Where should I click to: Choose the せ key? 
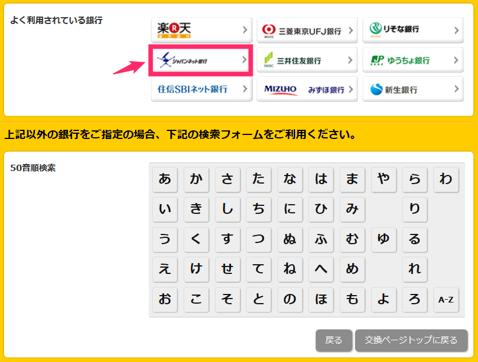click(x=228, y=269)
